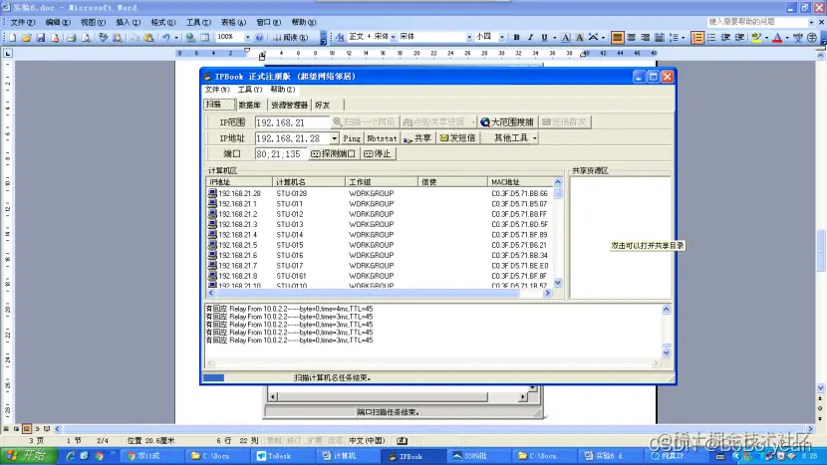
Task: Toggle underline formatting in Word
Action: tap(544, 37)
